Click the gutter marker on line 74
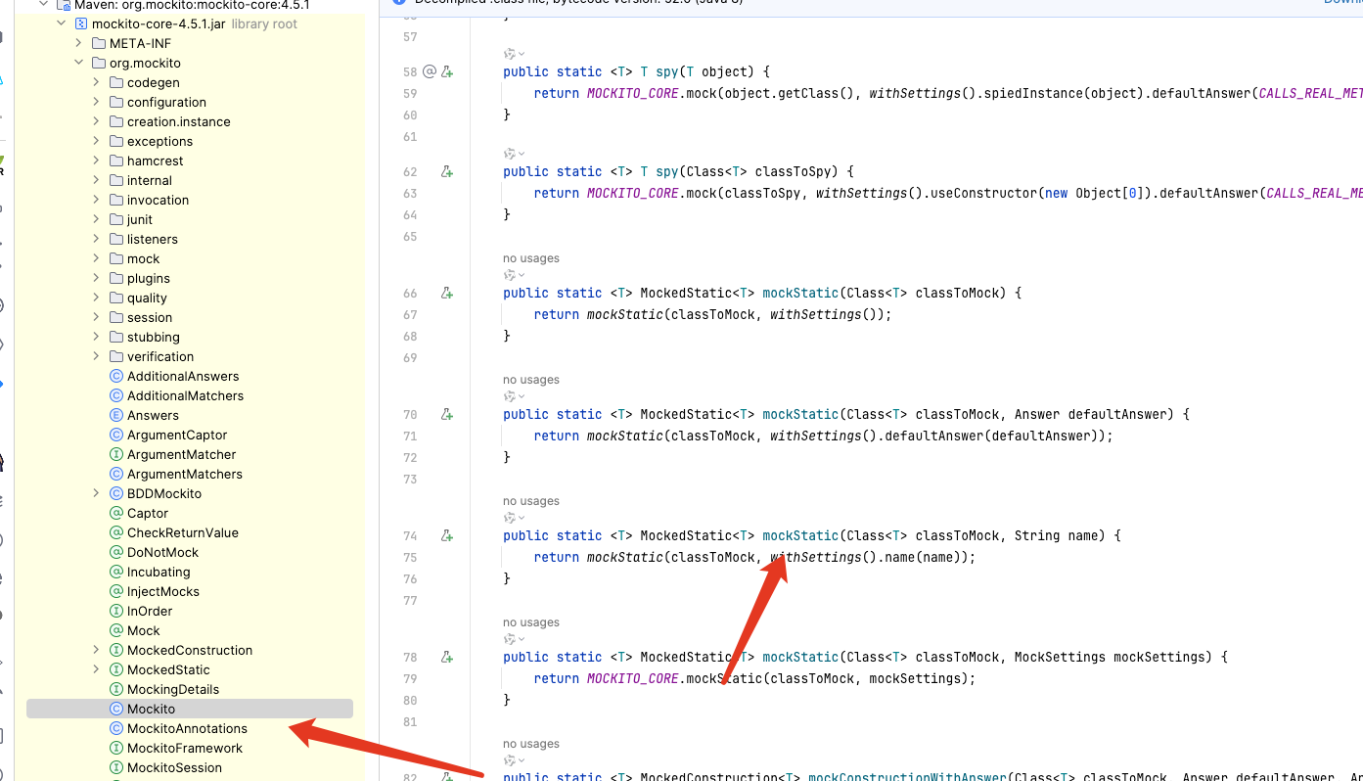Viewport: 1363px width, 781px height. (447, 535)
